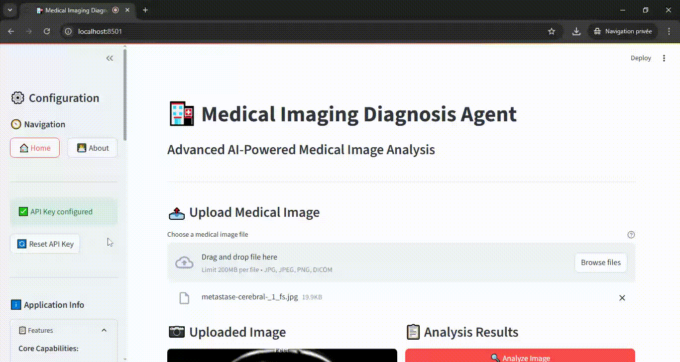Bookmark this page with star icon
The height and width of the screenshot is (362, 680).
pos(552,31)
